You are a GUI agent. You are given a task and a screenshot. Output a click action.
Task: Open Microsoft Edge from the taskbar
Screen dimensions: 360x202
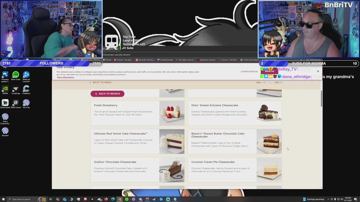(x=113, y=199)
